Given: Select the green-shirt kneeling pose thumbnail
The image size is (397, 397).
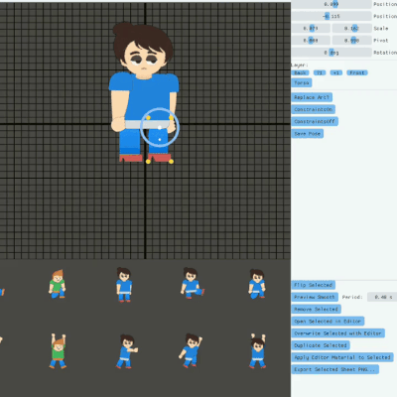Looking at the screenshot, I should click(58, 284).
